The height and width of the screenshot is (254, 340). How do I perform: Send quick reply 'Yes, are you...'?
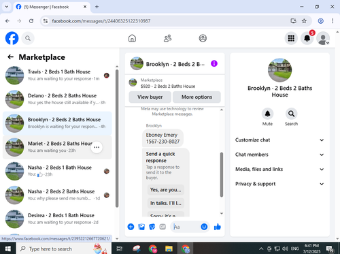166,190
